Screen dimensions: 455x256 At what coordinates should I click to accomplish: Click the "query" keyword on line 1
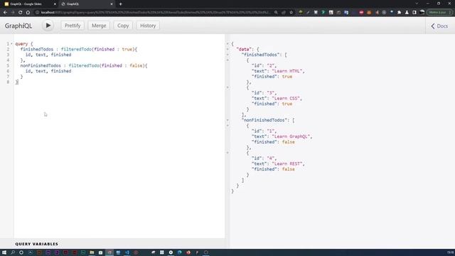point(21,44)
